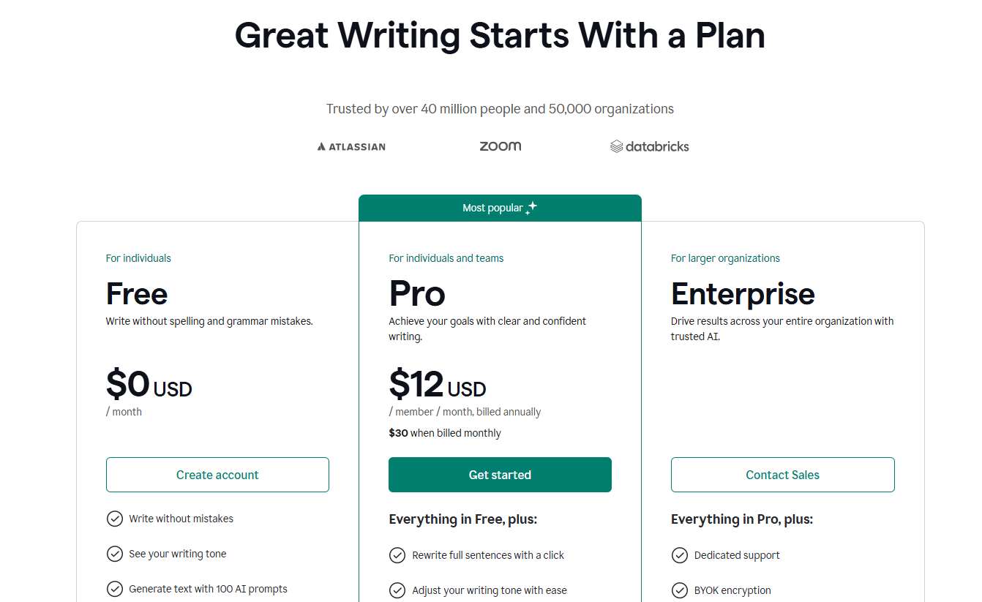Click the checkmark beside BYOK encryption
Viewport: 982px width, 602px height.
pos(680,590)
